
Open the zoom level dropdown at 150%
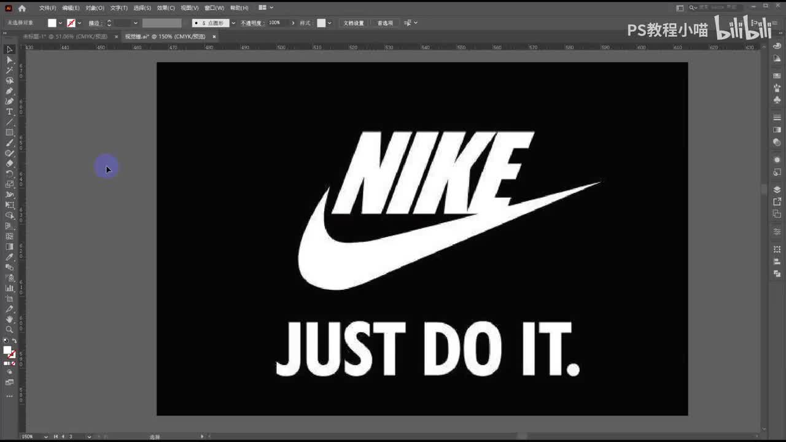[x=46, y=436]
